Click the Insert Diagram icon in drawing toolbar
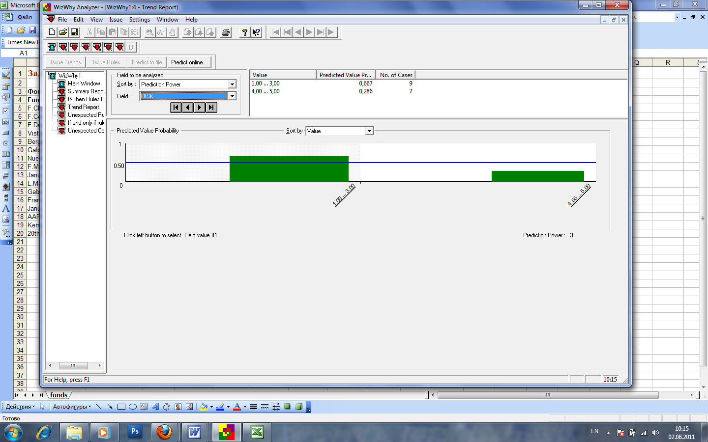 pos(166,407)
